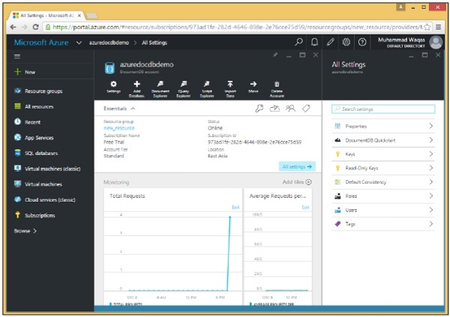Open SQL databases in sidebar
This screenshot has height=317, width=450.
point(36,153)
